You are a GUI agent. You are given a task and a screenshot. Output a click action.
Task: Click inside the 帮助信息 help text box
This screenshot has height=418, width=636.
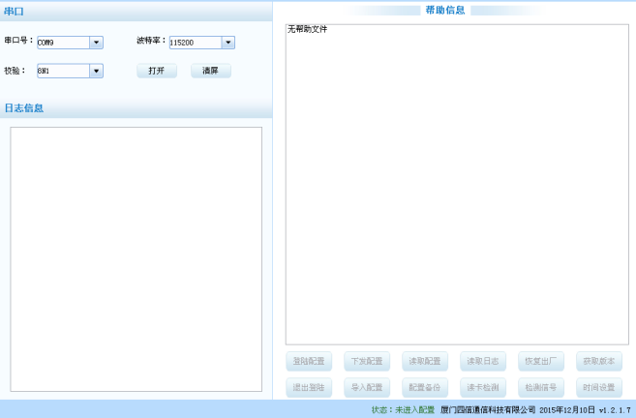click(x=457, y=184)
